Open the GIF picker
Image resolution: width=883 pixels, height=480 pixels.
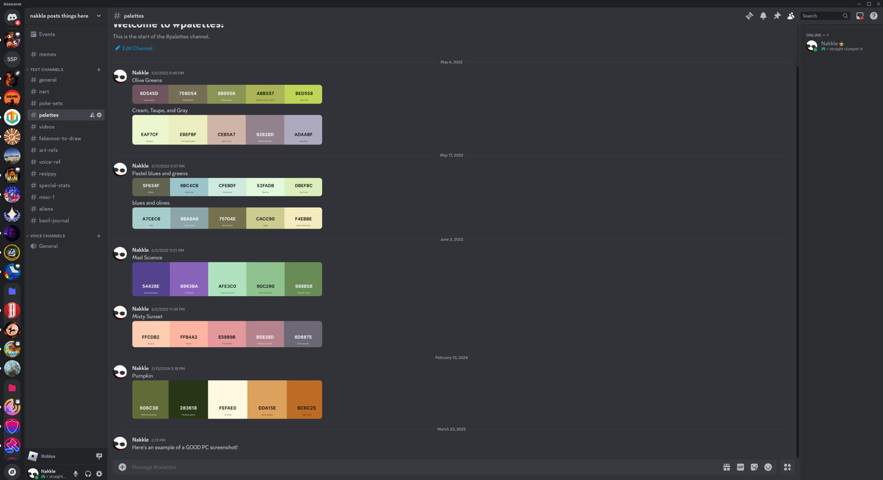click(x=740, y=467)
